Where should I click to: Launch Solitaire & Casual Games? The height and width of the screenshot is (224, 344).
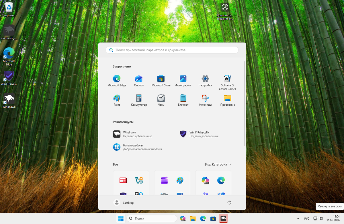click(227, 82)
